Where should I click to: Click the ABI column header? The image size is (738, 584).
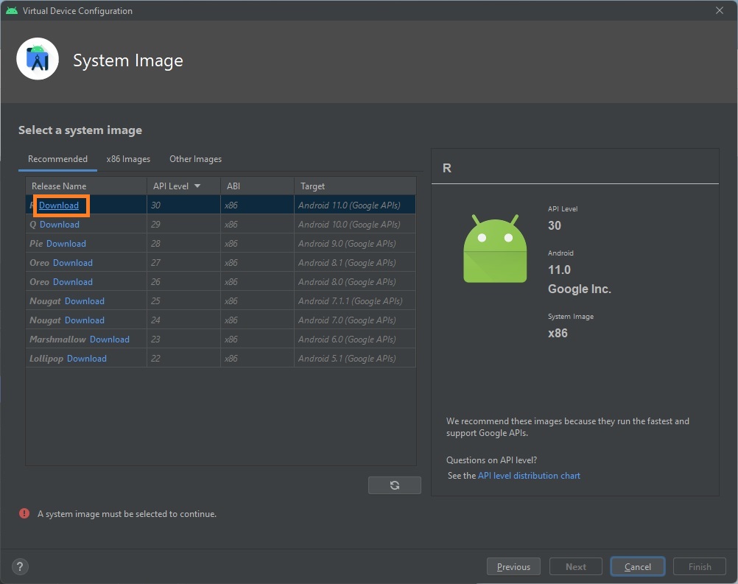[258, 186]
